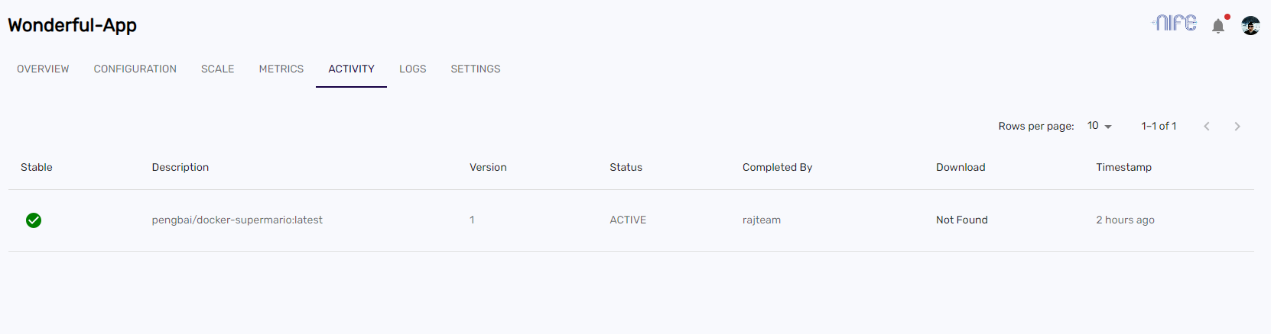1271x334 pixels.
Task: Open the user profile avatar
Action: tap(1250, 26)
